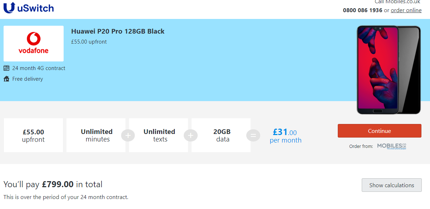Click the 20GB data tile

pos(221,135)
